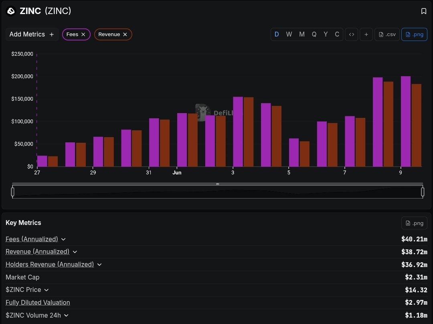Click the brown Revenue bar at 27
Image resolution: width=433 pixels, height=324 pixels.
tap(53, 162)
